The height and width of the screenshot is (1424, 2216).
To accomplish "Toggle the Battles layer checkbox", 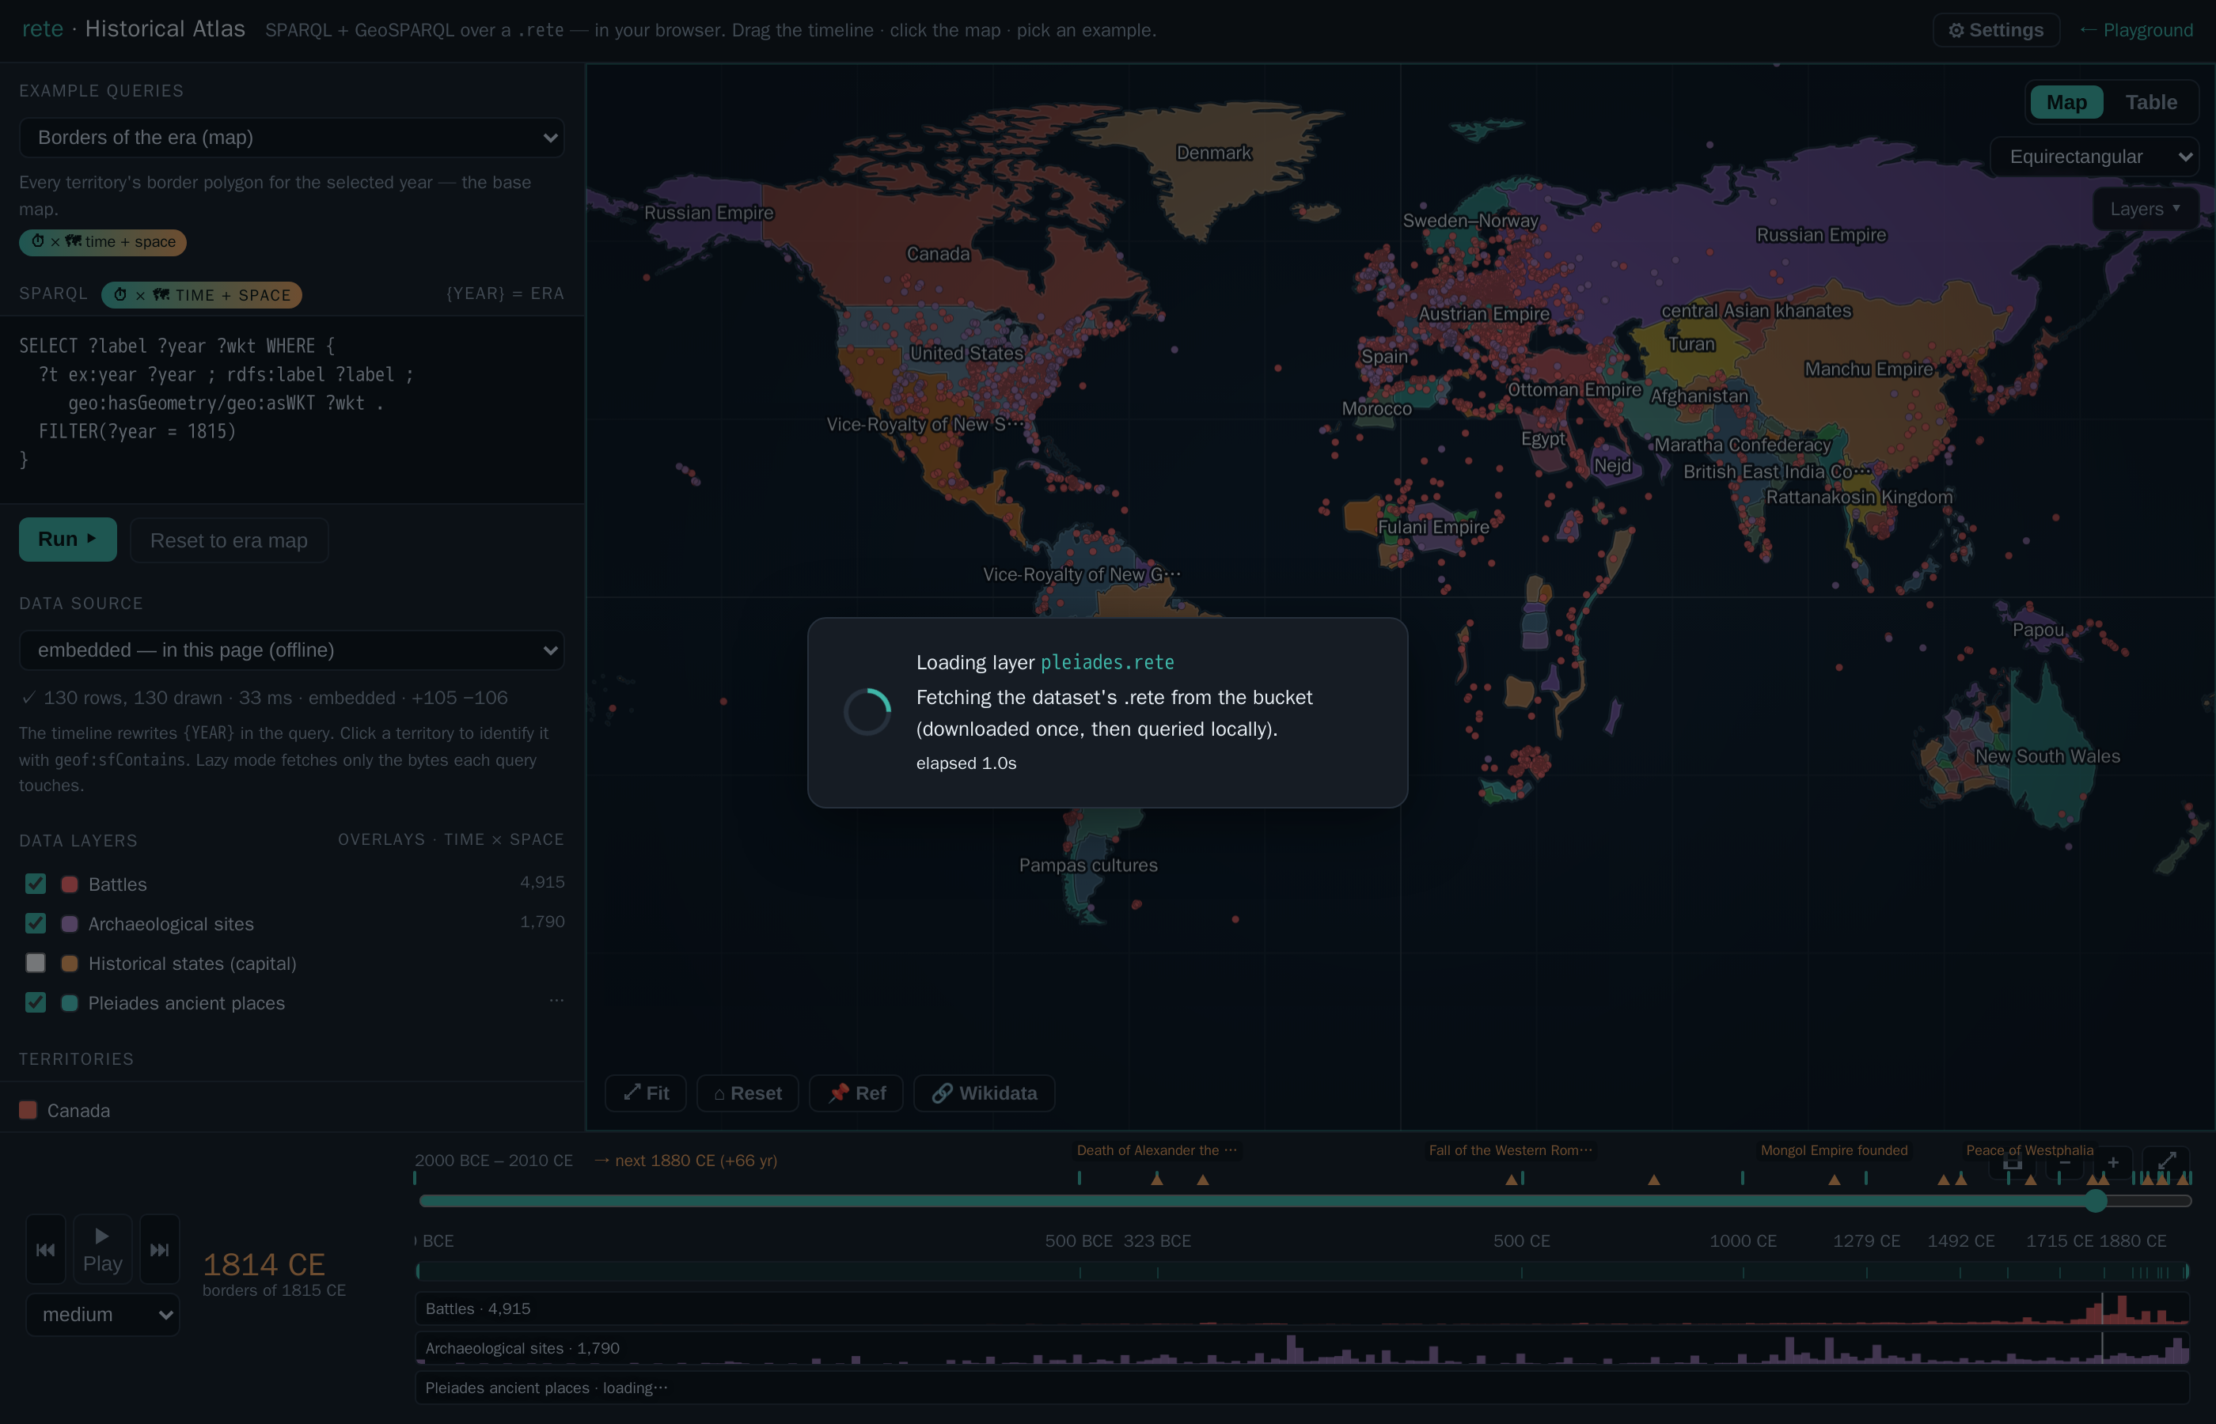I will click(35, 884).
